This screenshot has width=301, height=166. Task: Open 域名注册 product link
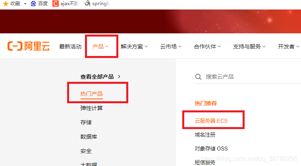click(x=205, y=135)
